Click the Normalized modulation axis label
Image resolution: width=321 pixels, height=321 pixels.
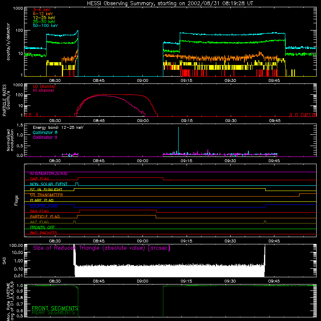coord(10,140)
